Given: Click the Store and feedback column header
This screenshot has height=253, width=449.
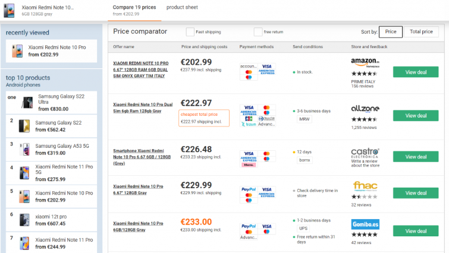Looking at the screenshot, I should pos(369,46).
